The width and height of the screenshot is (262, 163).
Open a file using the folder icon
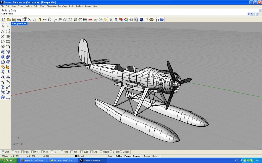coord(9,20)
